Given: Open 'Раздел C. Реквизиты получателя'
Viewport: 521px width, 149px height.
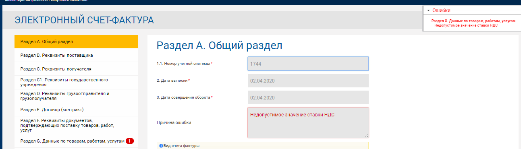Looking at the screenshot, I should pyautogui.click(x=76, y=69).
